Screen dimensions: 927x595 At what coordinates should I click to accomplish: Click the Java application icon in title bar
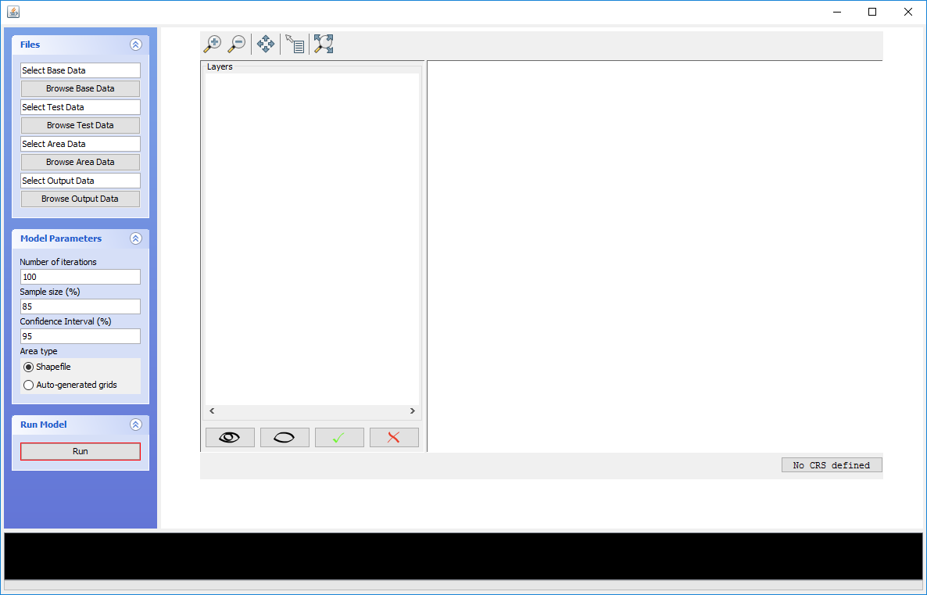13,12
